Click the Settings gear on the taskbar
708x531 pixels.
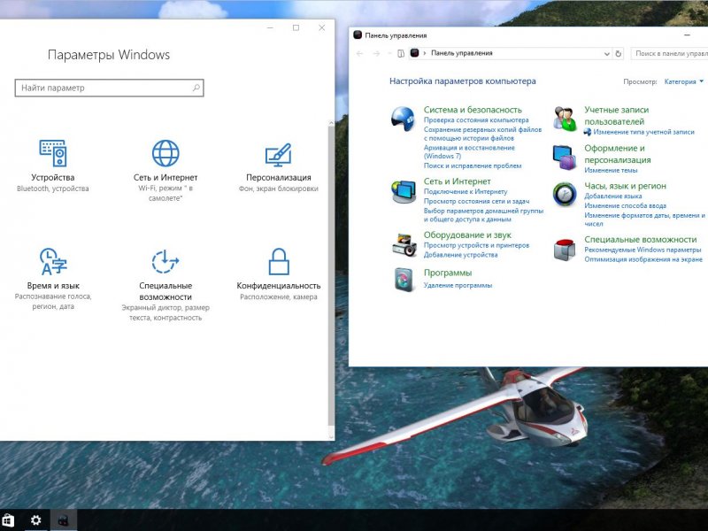coord(35,520)
